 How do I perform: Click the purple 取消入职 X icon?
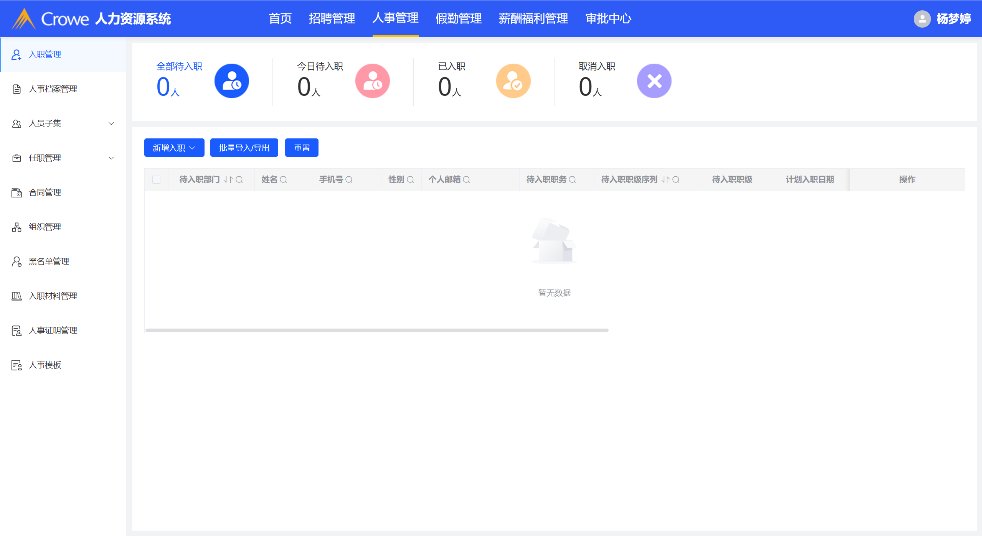[x=654, y=81]
